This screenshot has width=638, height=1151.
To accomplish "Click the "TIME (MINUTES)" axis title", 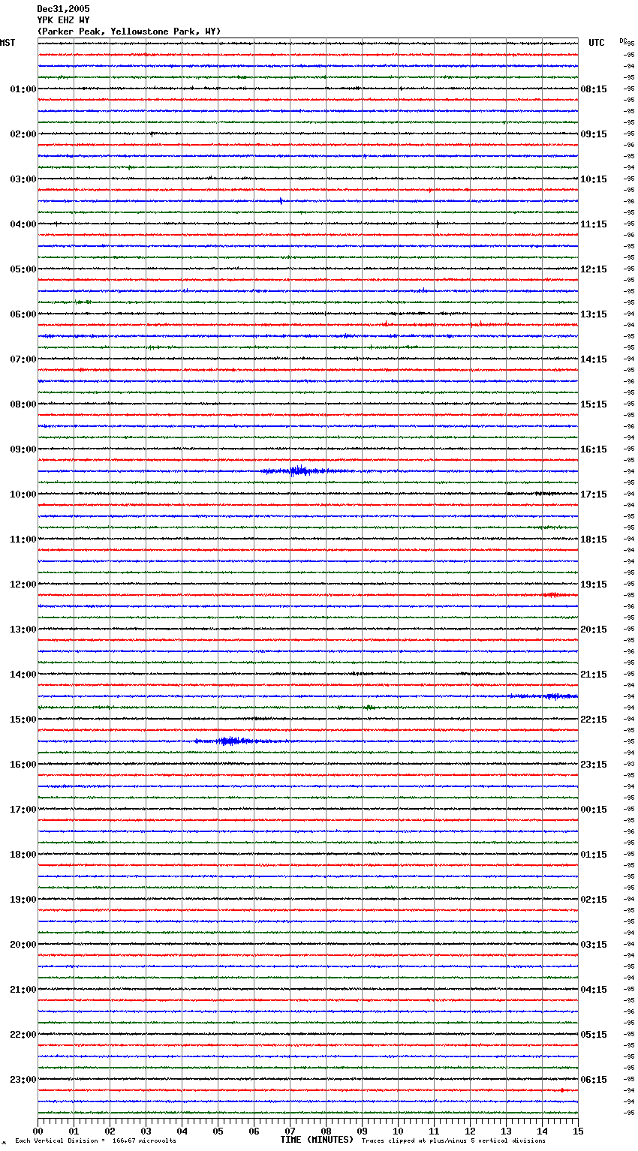I will 317,1140.
